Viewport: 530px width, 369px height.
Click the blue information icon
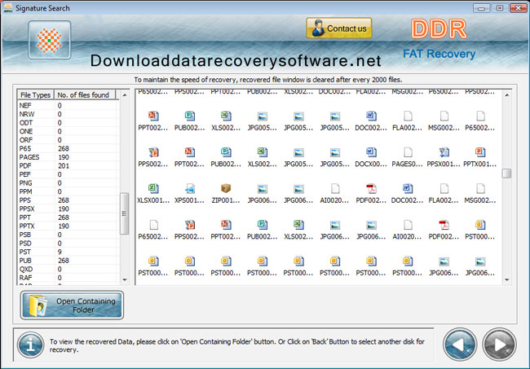coord(30,345)
